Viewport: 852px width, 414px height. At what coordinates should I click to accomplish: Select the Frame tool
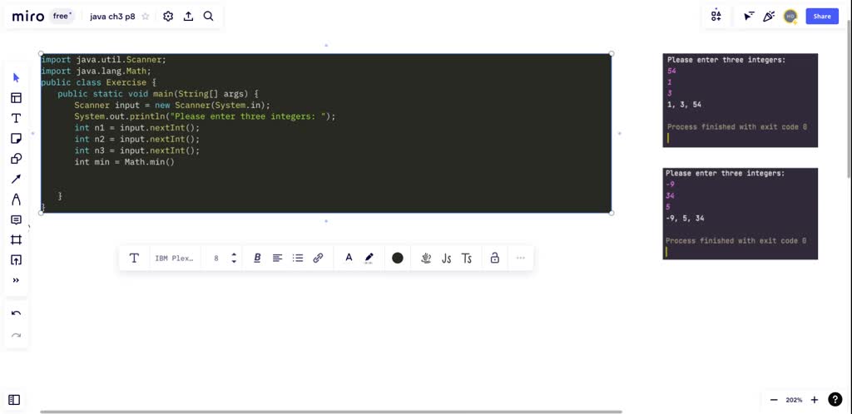coord(16,239)
